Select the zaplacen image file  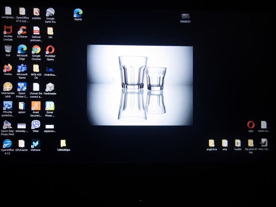50,127
